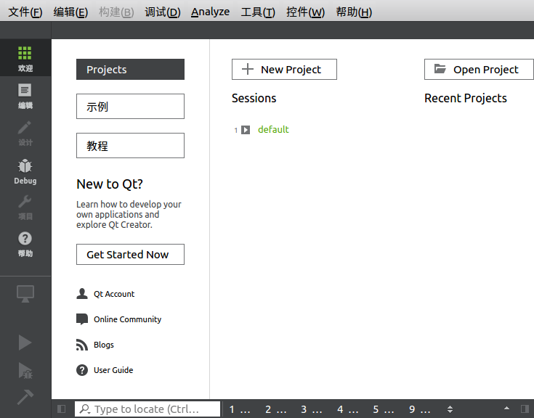Open the 控件(W) menu
Image resolution: width=534 pixels, height=418 pixels.
tap(305, 12)
